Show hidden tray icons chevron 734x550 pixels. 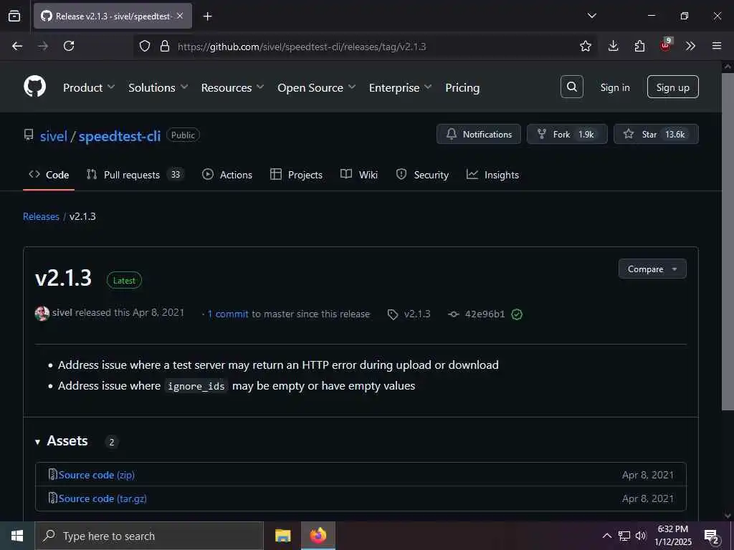(x=606, y=536)
